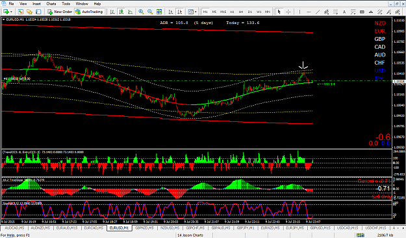Zoom out on the chart

point(150,12)
